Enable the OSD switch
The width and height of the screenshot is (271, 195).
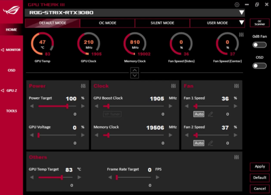click(x=260, y=66)
